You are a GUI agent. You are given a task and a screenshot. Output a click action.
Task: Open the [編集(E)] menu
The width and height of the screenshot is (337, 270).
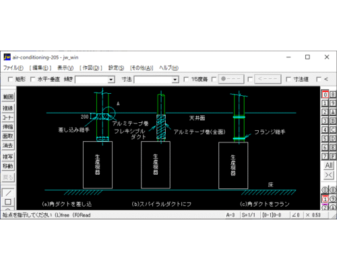[40, 67]
